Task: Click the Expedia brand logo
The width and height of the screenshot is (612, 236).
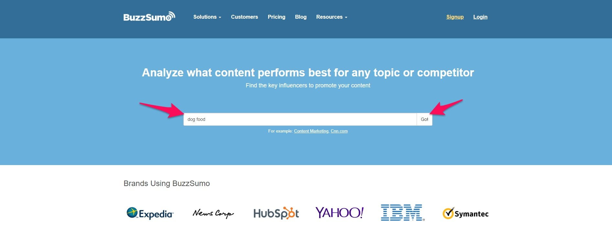Action: coord(150,213)
